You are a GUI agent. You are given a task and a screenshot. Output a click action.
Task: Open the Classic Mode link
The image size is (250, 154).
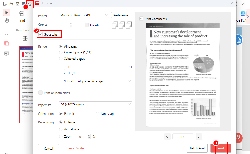[74, 148]
